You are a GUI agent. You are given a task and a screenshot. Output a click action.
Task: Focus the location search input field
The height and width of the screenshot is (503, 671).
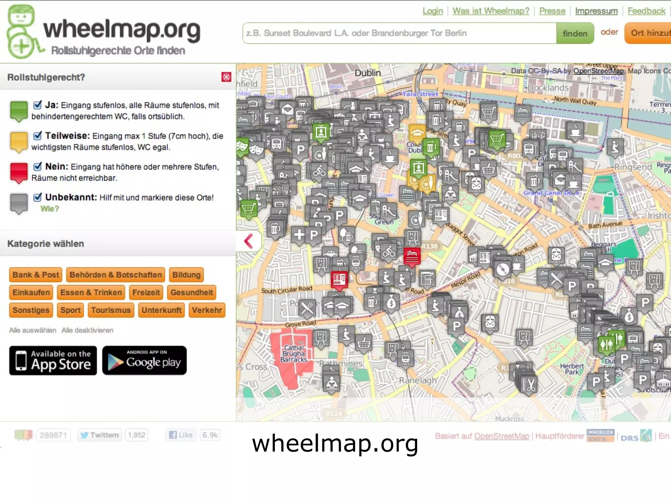(399, 33)
